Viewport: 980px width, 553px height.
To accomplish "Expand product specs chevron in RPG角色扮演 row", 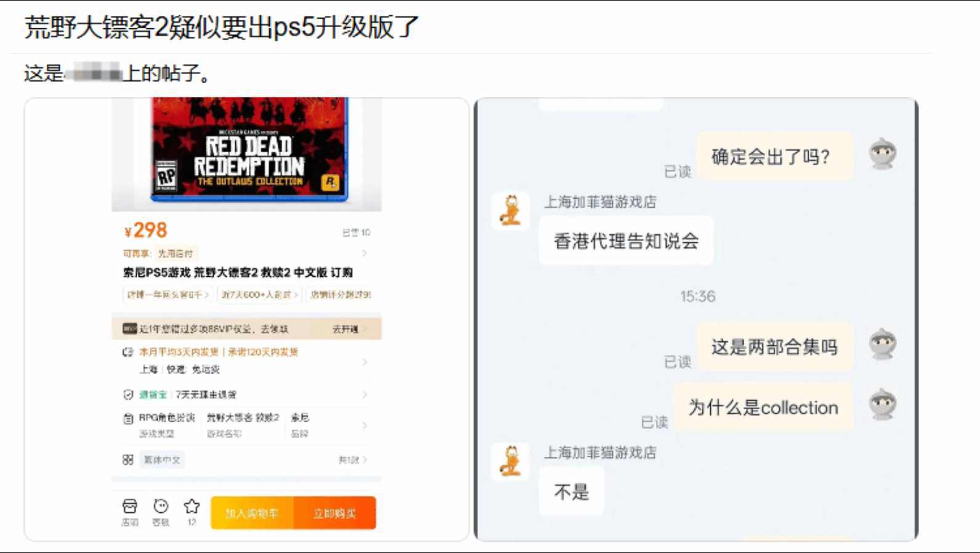I will (x=365, y=425).
